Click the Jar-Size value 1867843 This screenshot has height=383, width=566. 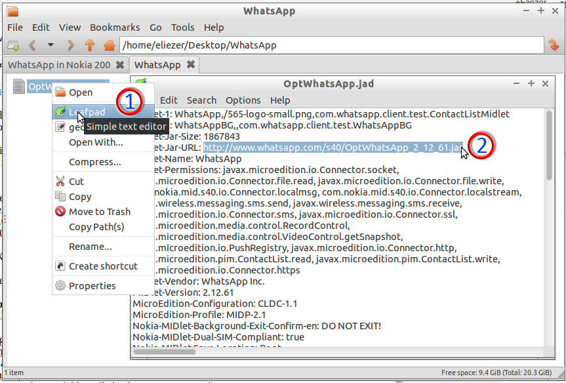[x=222, y=136]
